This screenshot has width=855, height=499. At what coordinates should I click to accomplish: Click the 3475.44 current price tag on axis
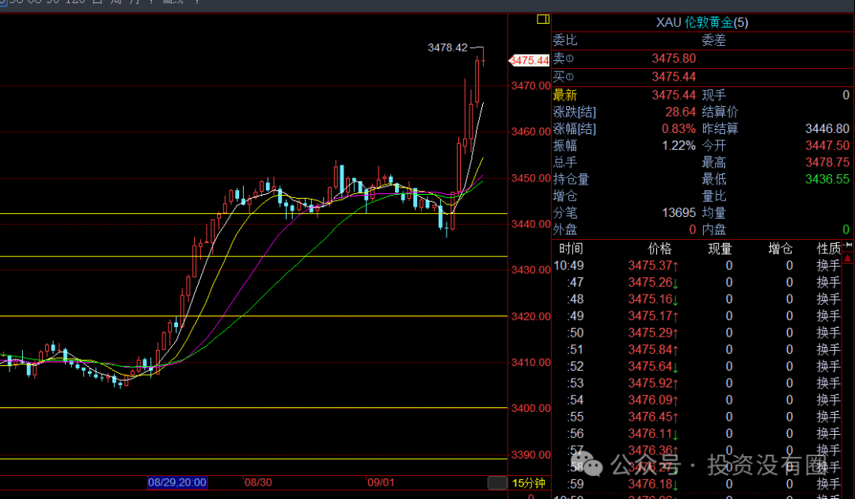[x=529, y=60]
